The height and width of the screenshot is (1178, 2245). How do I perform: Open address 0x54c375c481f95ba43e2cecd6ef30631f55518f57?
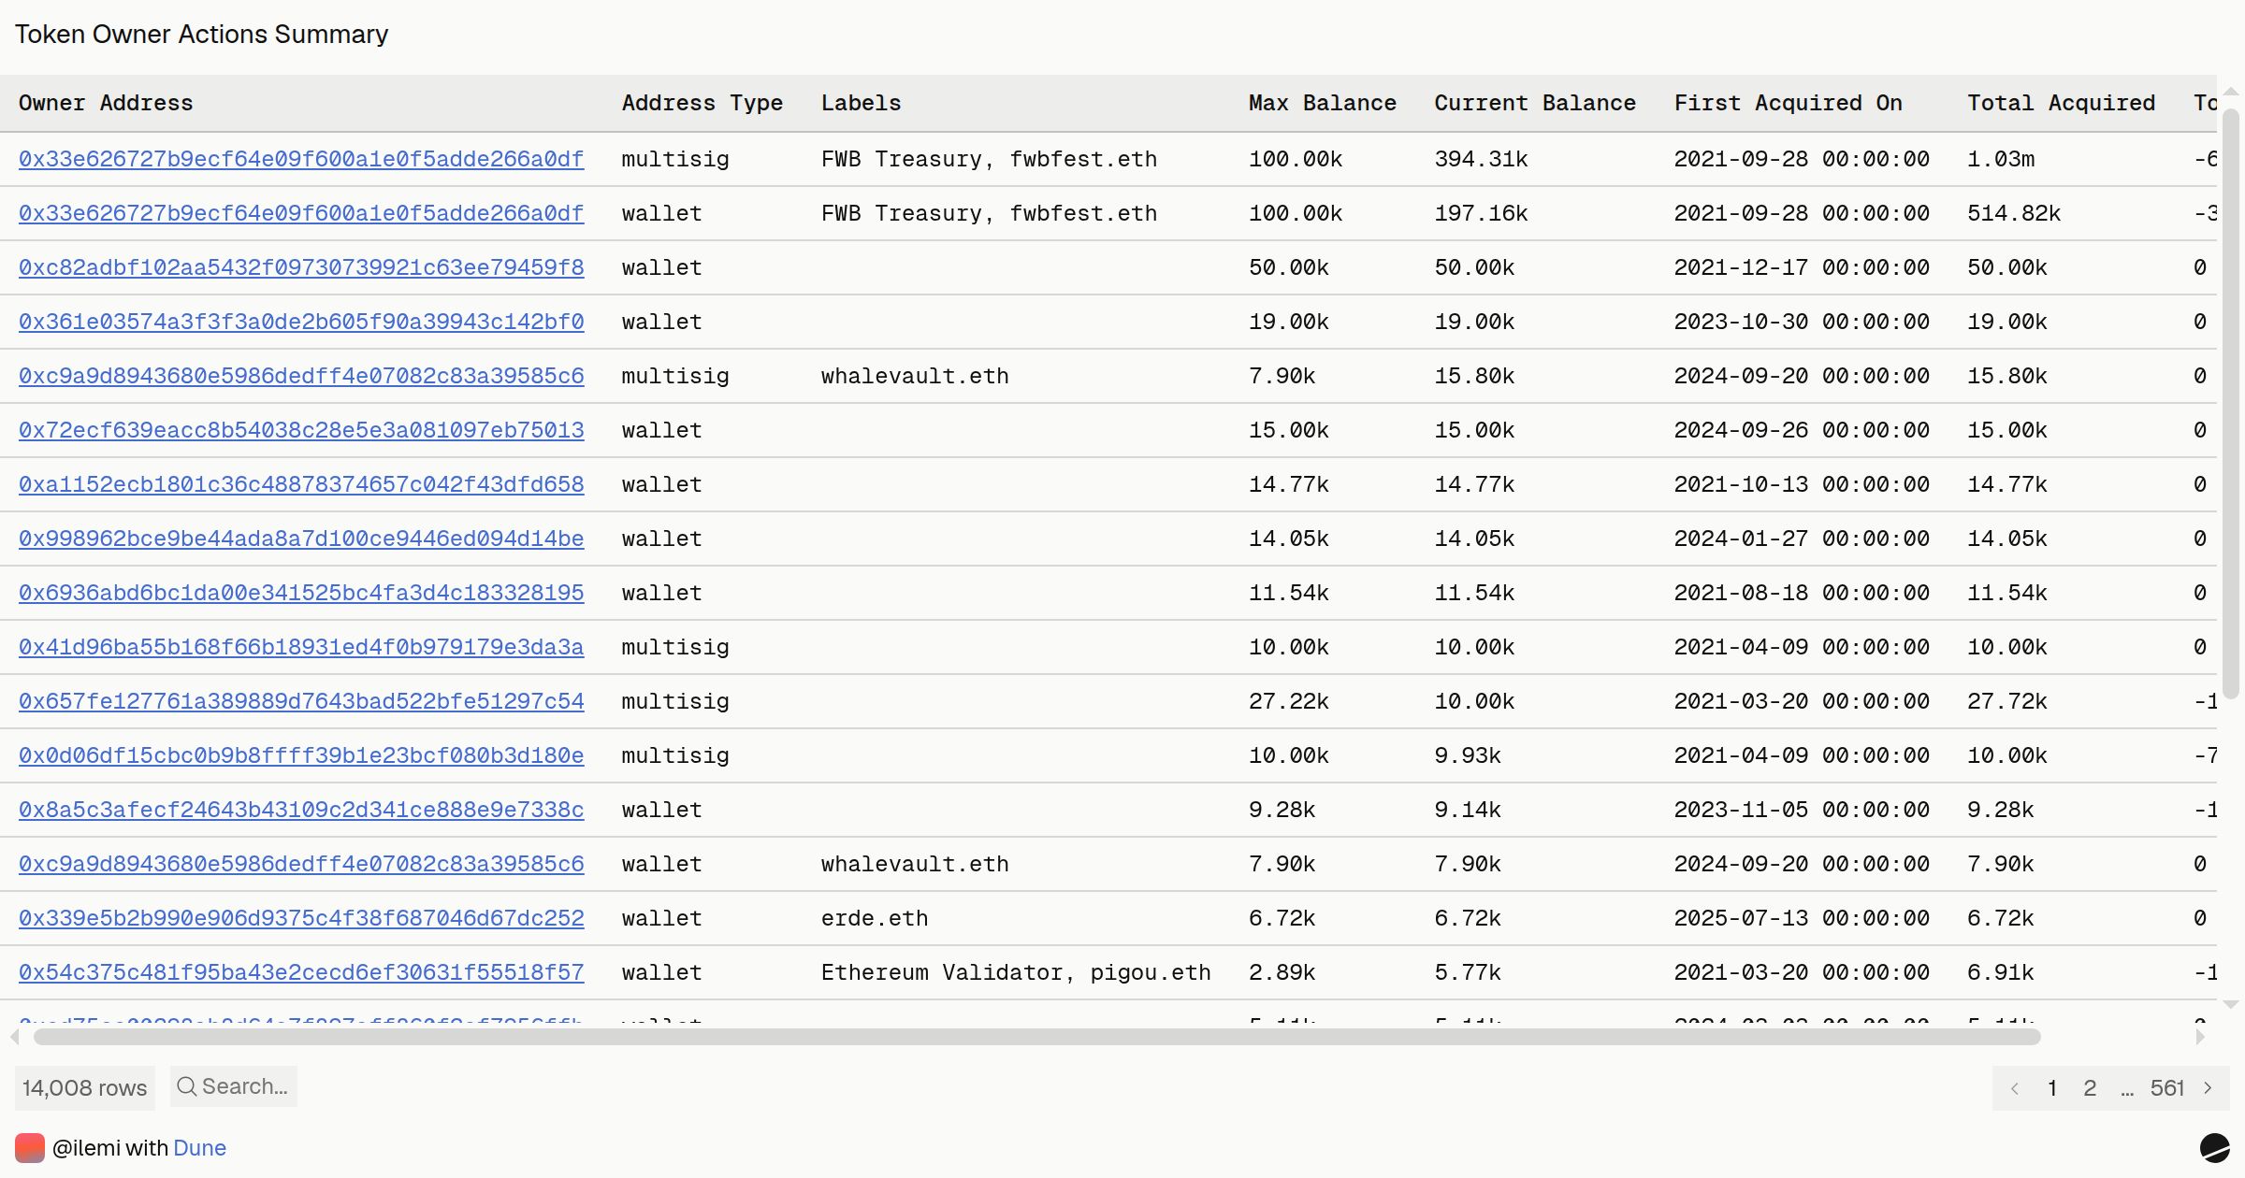point(301,972)
